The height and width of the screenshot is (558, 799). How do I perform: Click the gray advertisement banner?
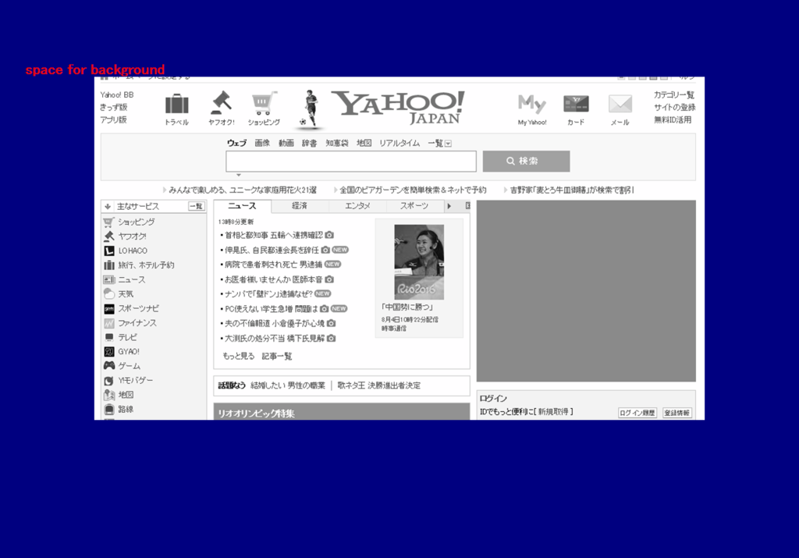coord(586,291)
